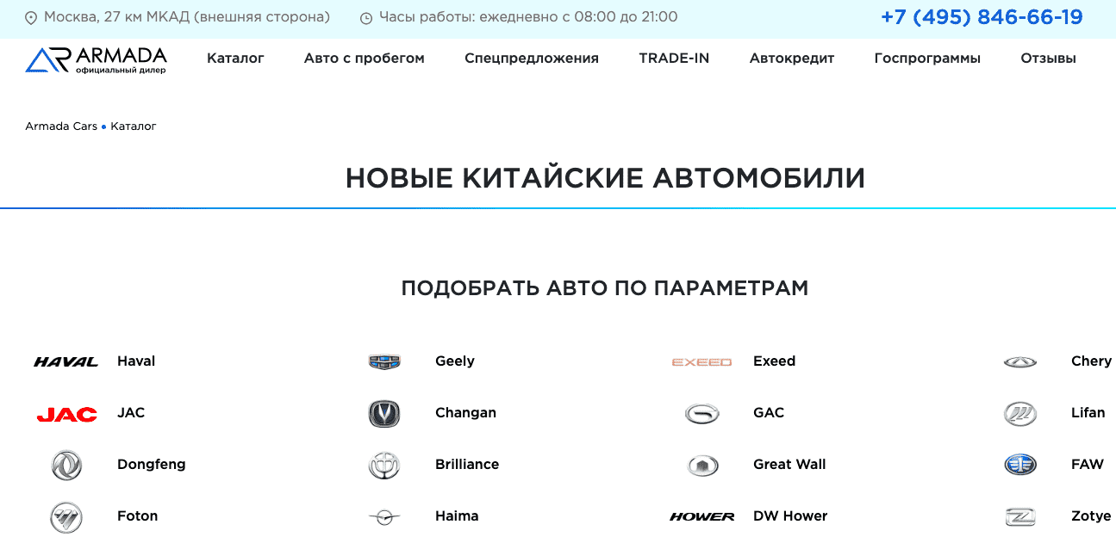Click the Dongfeng swirl emblem
Viewport: 1116px width, 543px height.
(x=66, y=464)
